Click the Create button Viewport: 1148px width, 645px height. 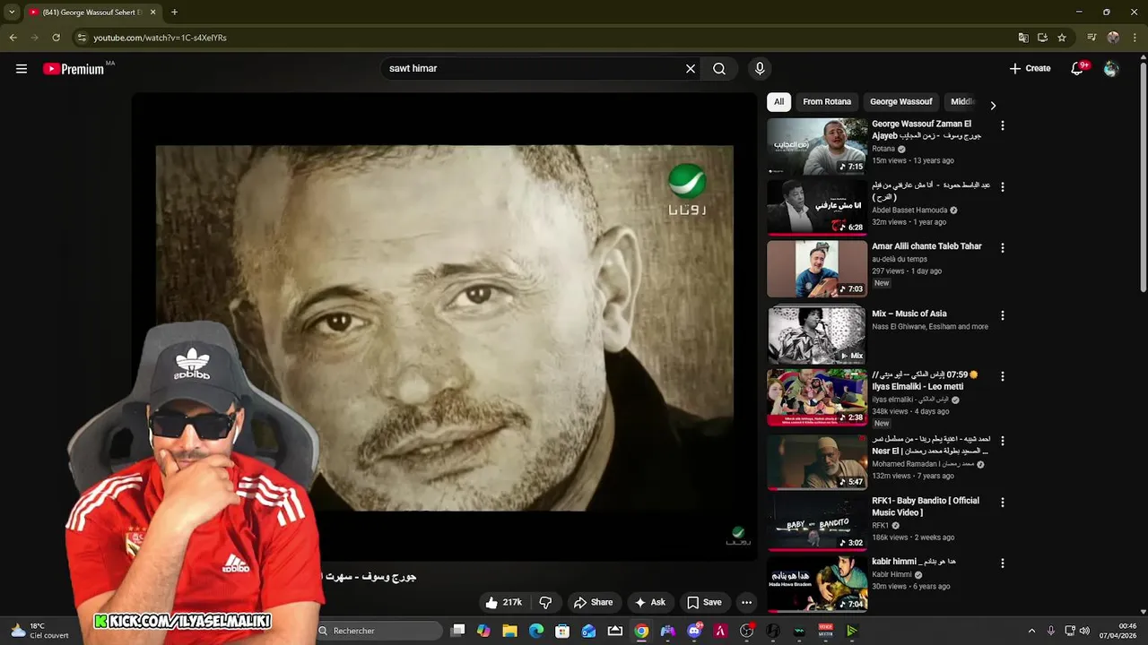pyautogui.click(x=1030, y=69)
